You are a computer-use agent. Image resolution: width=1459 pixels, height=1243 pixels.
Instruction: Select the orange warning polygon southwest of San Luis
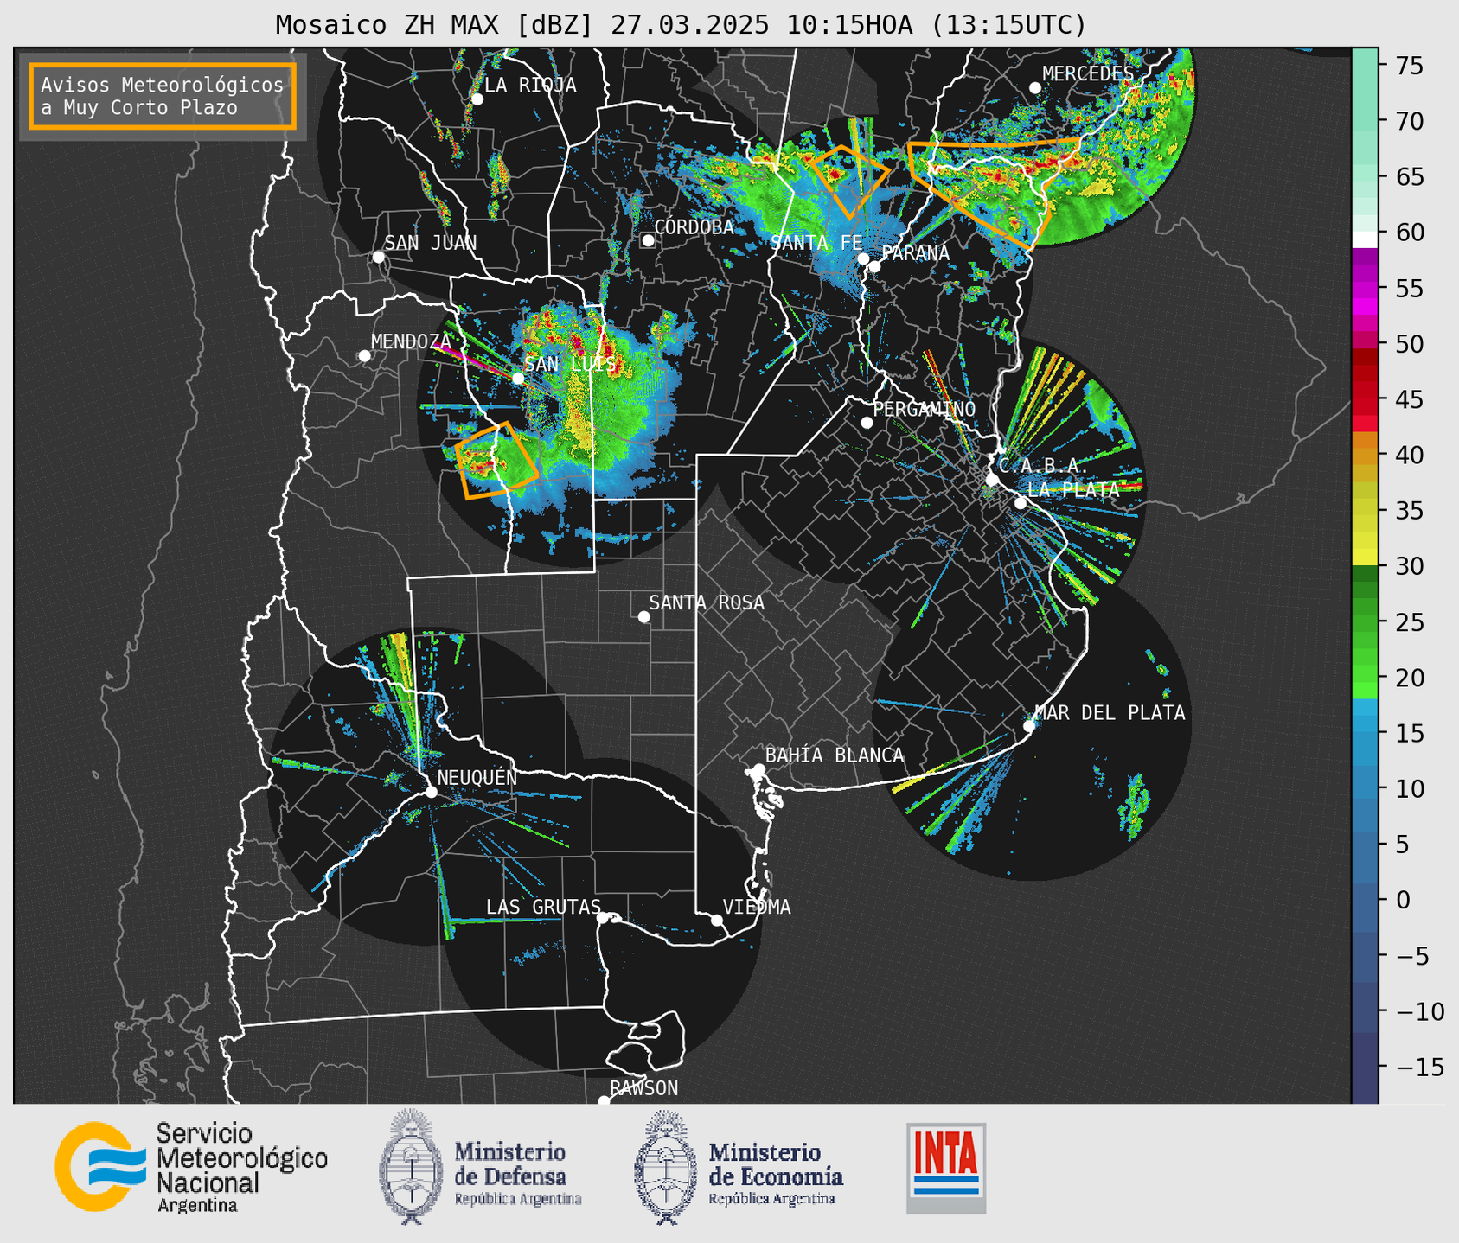pos(496,461)
